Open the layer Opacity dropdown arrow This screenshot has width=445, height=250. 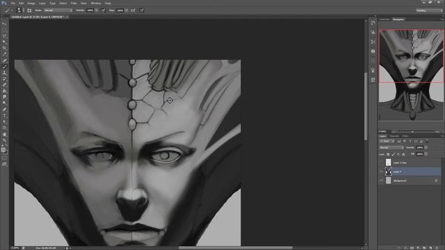click(x=426, y=148)
